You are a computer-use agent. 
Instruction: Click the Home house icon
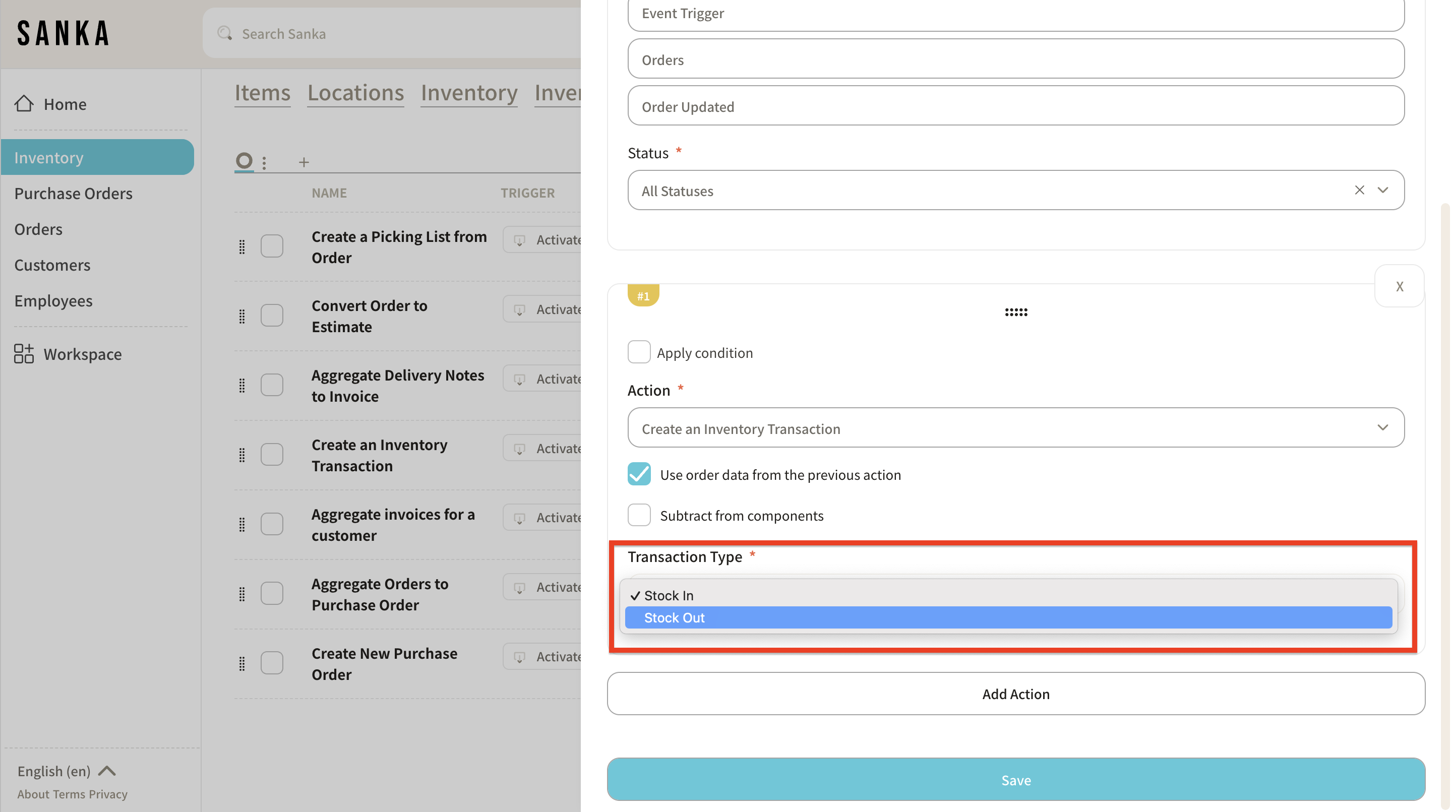24,104
